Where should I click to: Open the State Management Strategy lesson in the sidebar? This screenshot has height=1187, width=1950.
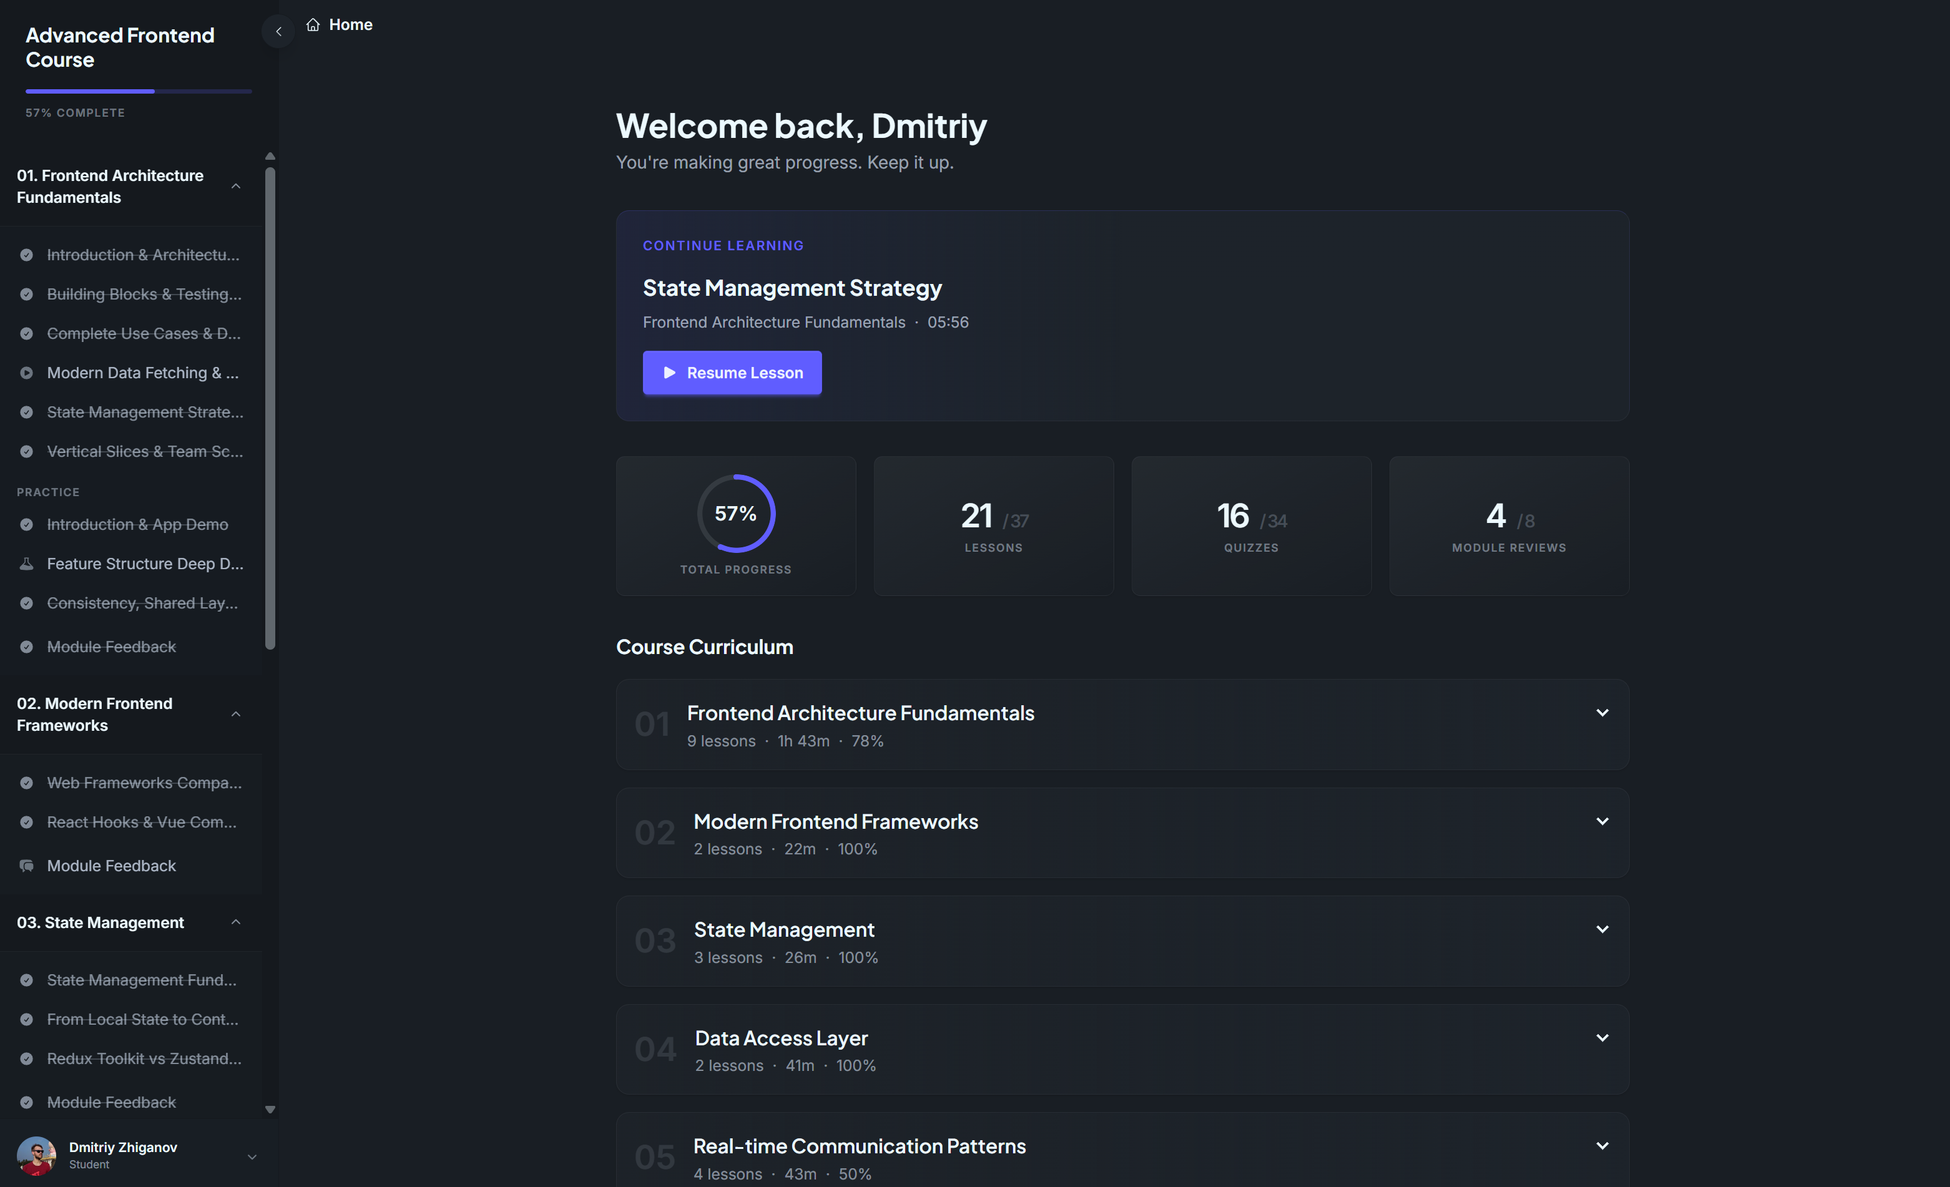145,413
